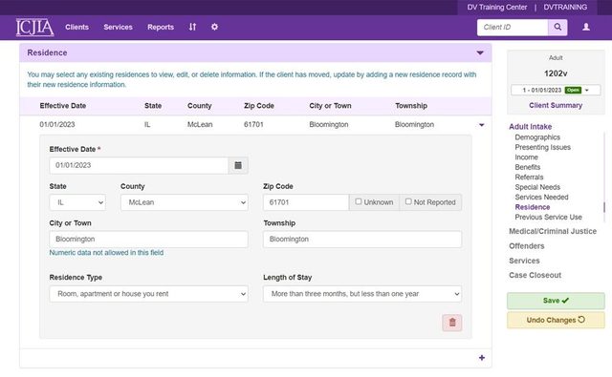Image resolution: width=612 pixels, height=377 pixels.
Task: Open the sort arrows icon in navbar
Action: [192, 27]
